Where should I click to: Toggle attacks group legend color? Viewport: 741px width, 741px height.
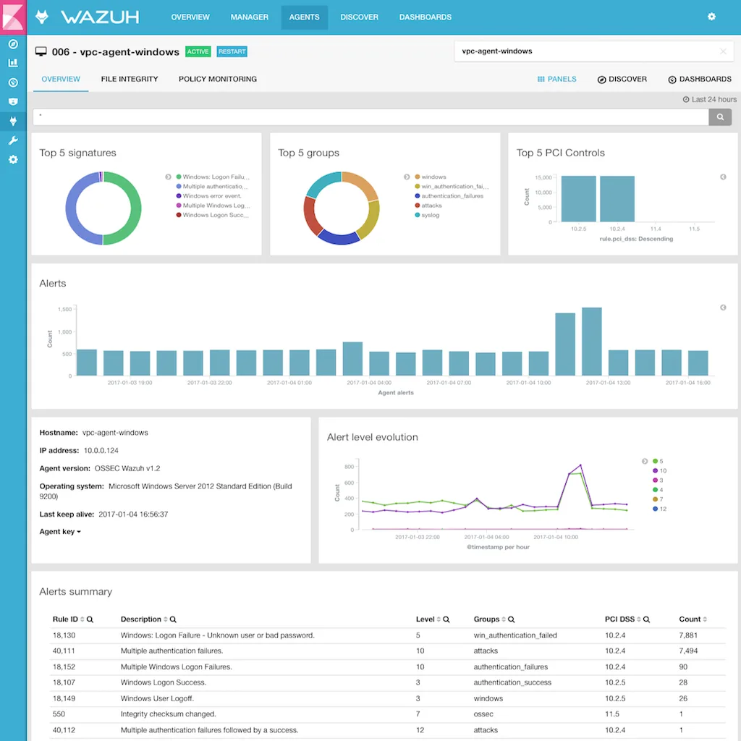(418, 205)
